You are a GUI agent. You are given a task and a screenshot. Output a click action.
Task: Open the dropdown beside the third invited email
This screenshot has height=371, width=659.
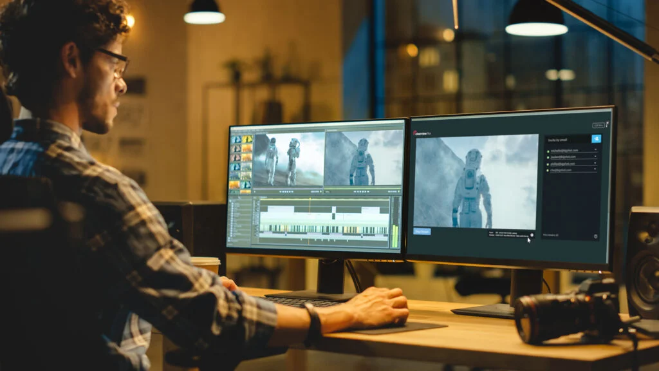click(x=595, y=163)
